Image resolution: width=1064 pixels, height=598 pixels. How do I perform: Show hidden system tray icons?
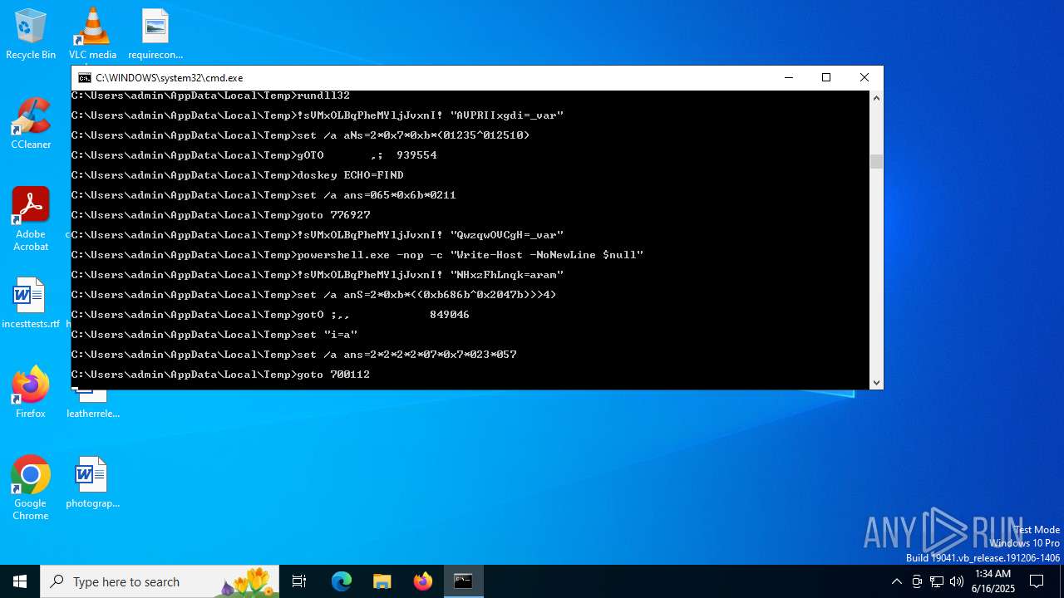point(896,581)
